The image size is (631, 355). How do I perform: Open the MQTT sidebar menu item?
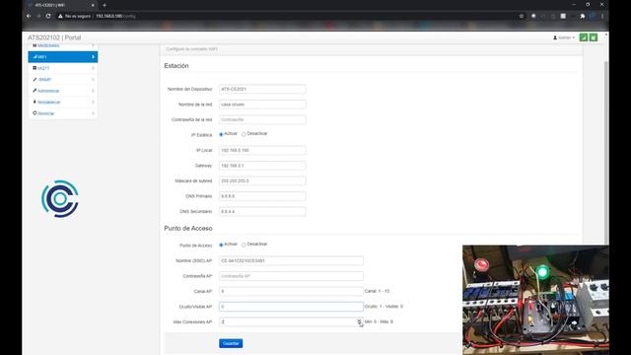[x=63, y=68]
